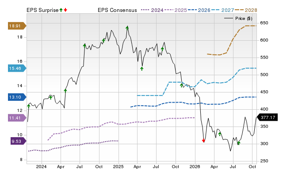Screen dimensions: 283x169
Task: Click the green surprise arrow just after October 2025
Action: 182,85
